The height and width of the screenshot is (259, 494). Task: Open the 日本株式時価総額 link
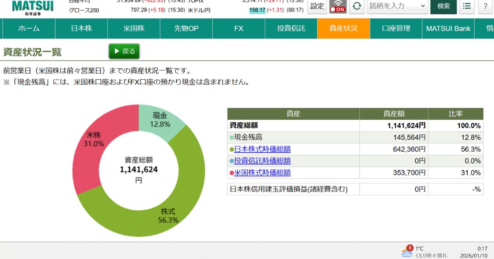[262, 149]
